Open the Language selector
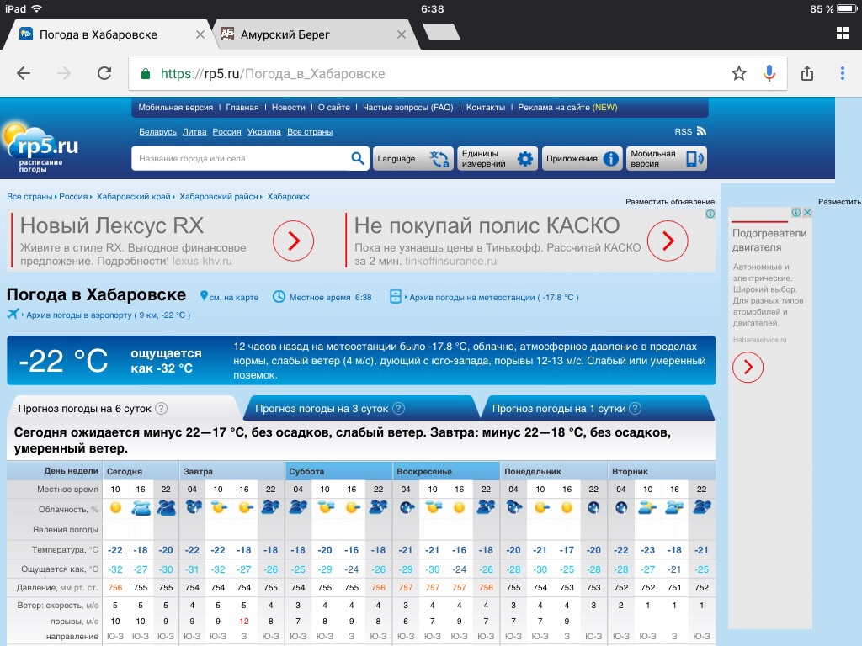Viewport: 862px width, 646px height. (x=412, y=159)
